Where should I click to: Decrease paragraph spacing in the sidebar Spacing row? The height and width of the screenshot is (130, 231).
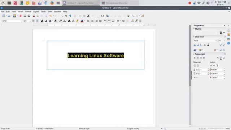pyautogui.click(x=198, y=66)
